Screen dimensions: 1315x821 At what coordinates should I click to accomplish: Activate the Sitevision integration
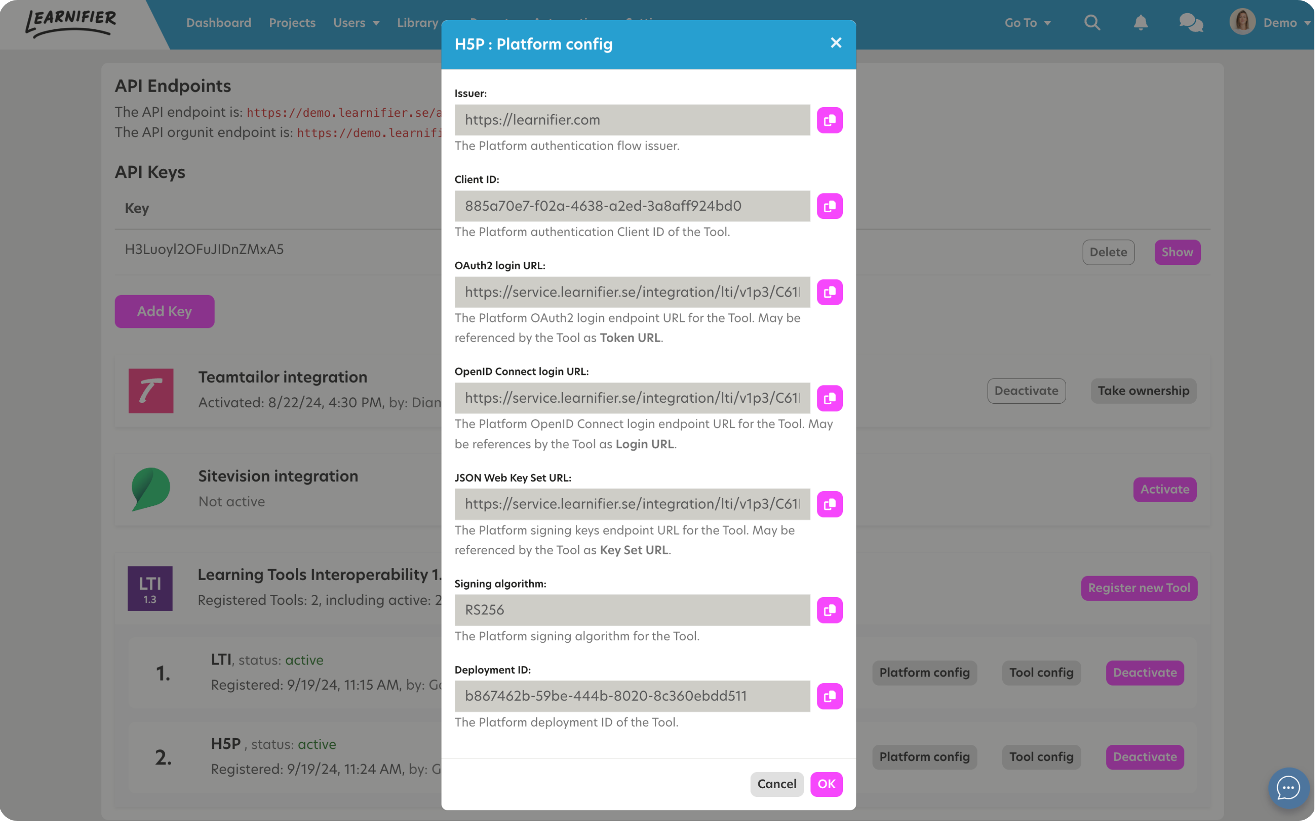point(1164,490)
